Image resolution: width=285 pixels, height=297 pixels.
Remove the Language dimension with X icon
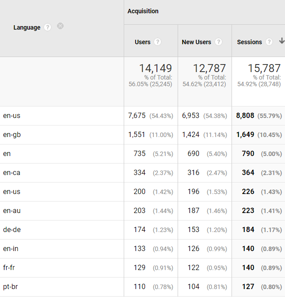click(60, 26)
